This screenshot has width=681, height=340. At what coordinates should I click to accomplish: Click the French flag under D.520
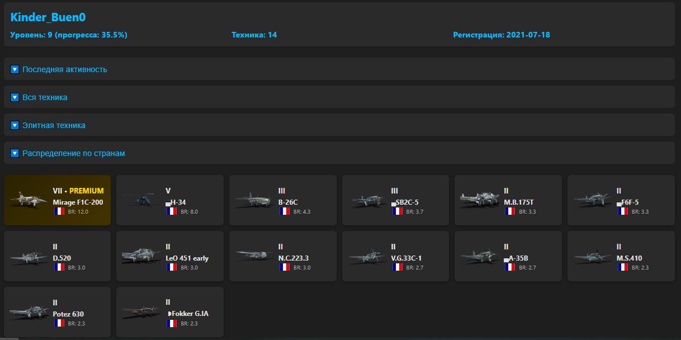[59, 267]
